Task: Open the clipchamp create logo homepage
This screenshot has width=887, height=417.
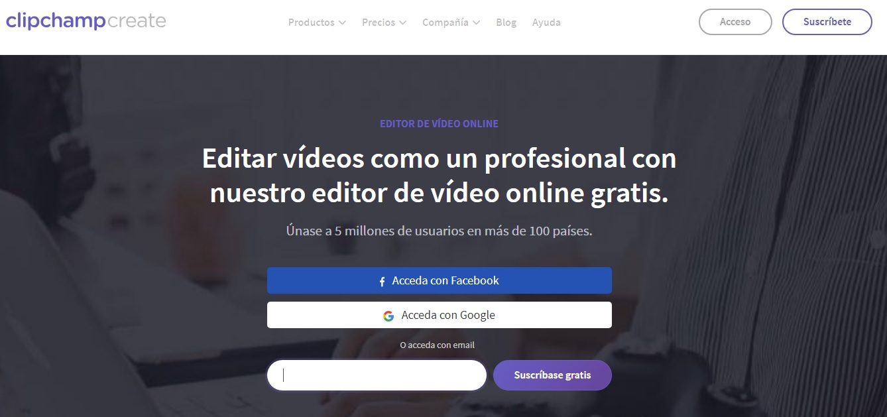Action: point(86,21)
